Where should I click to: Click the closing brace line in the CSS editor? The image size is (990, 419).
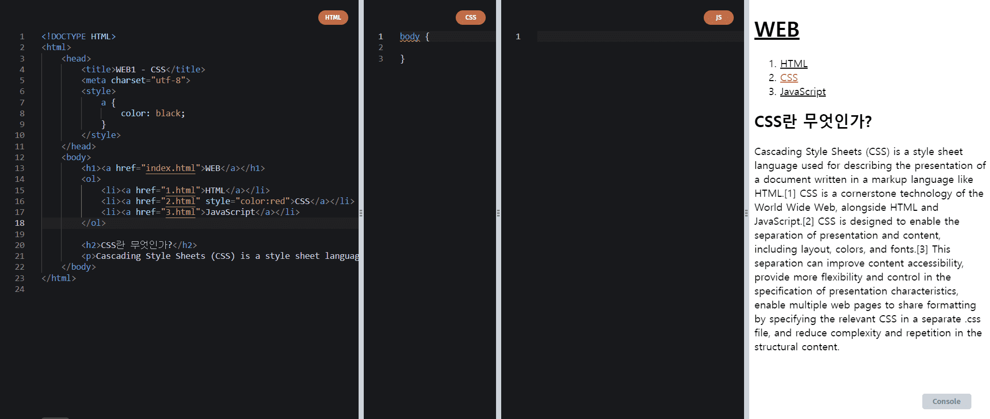pos(403,59)
